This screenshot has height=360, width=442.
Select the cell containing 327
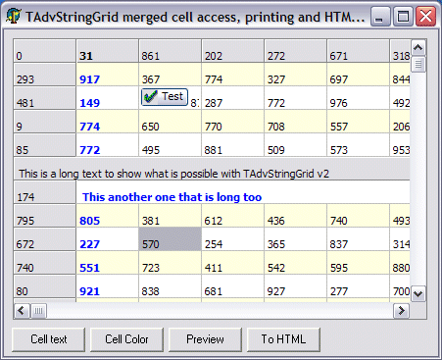tap(296, 75)
